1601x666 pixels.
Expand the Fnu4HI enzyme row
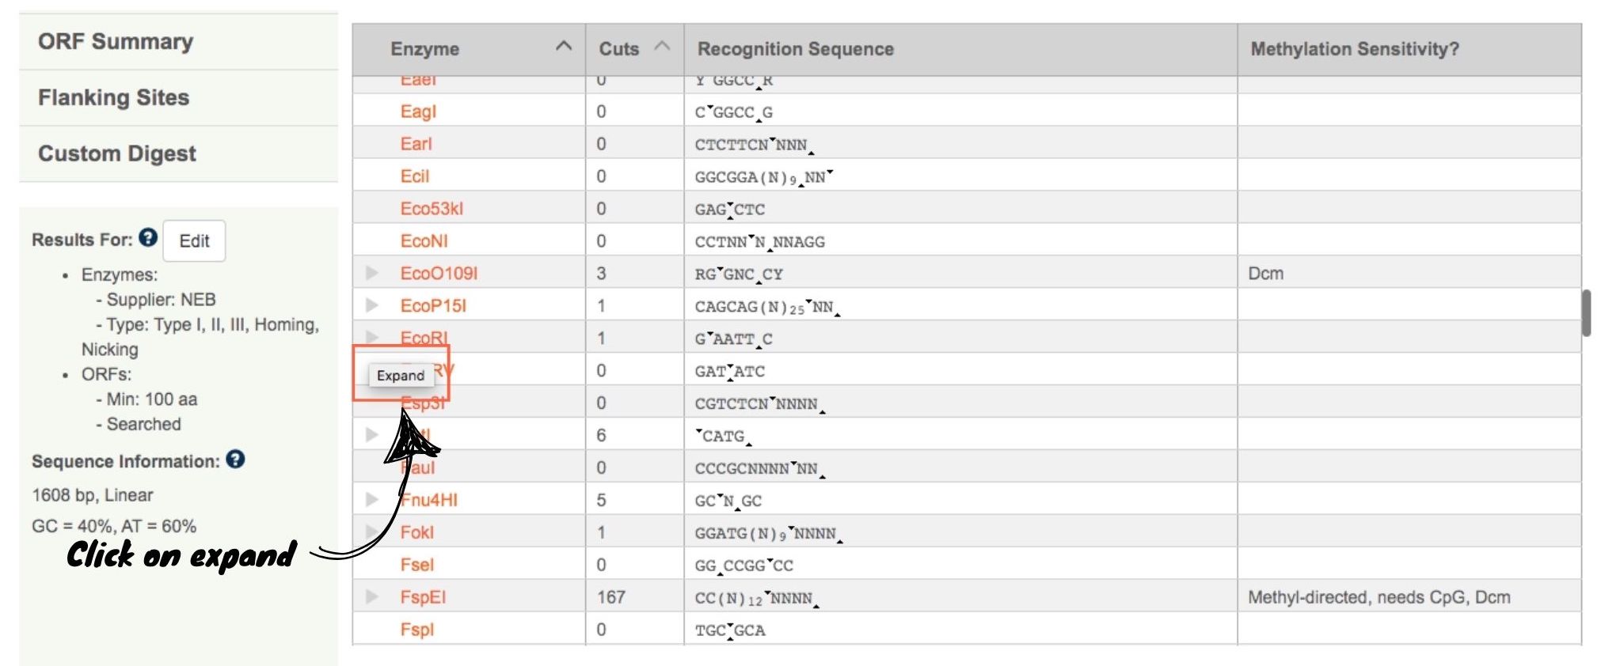(371, 499)
